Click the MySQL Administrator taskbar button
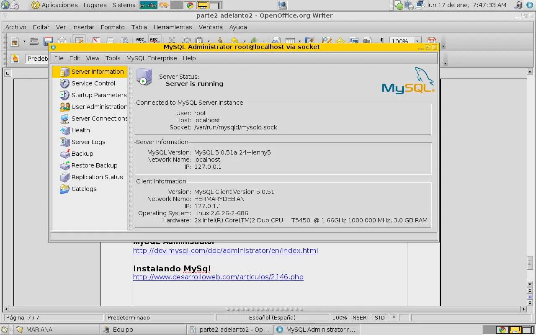 pyautogui.click(x=317, y=330)
